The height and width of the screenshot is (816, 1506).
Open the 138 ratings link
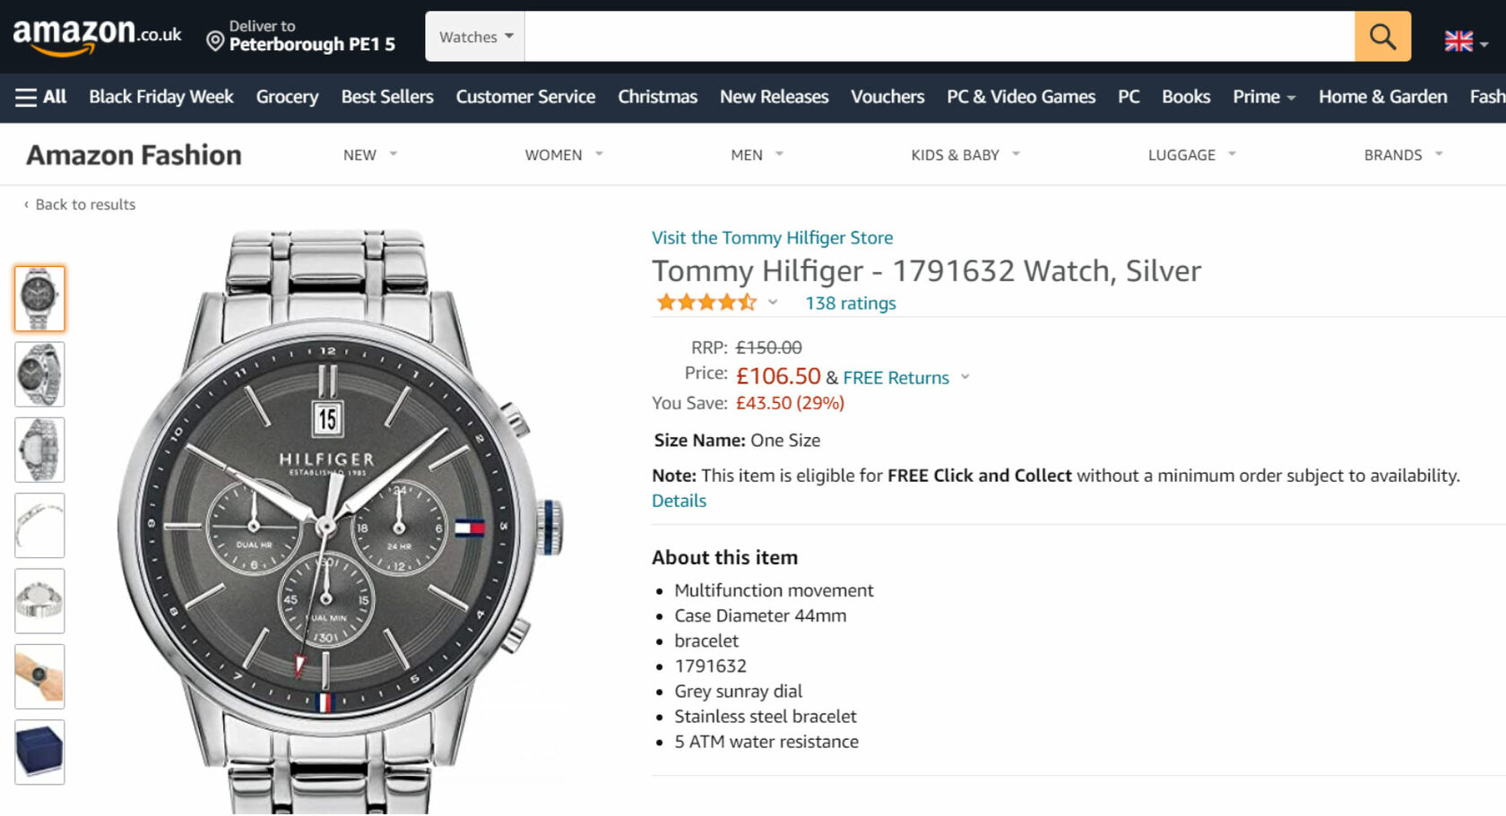[x=850, y=304]
